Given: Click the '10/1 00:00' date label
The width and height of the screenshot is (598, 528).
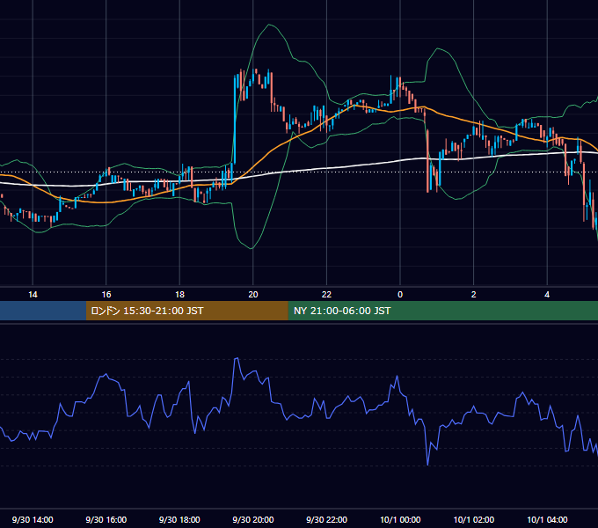Looking at the screenshot, I should point(400,519).
